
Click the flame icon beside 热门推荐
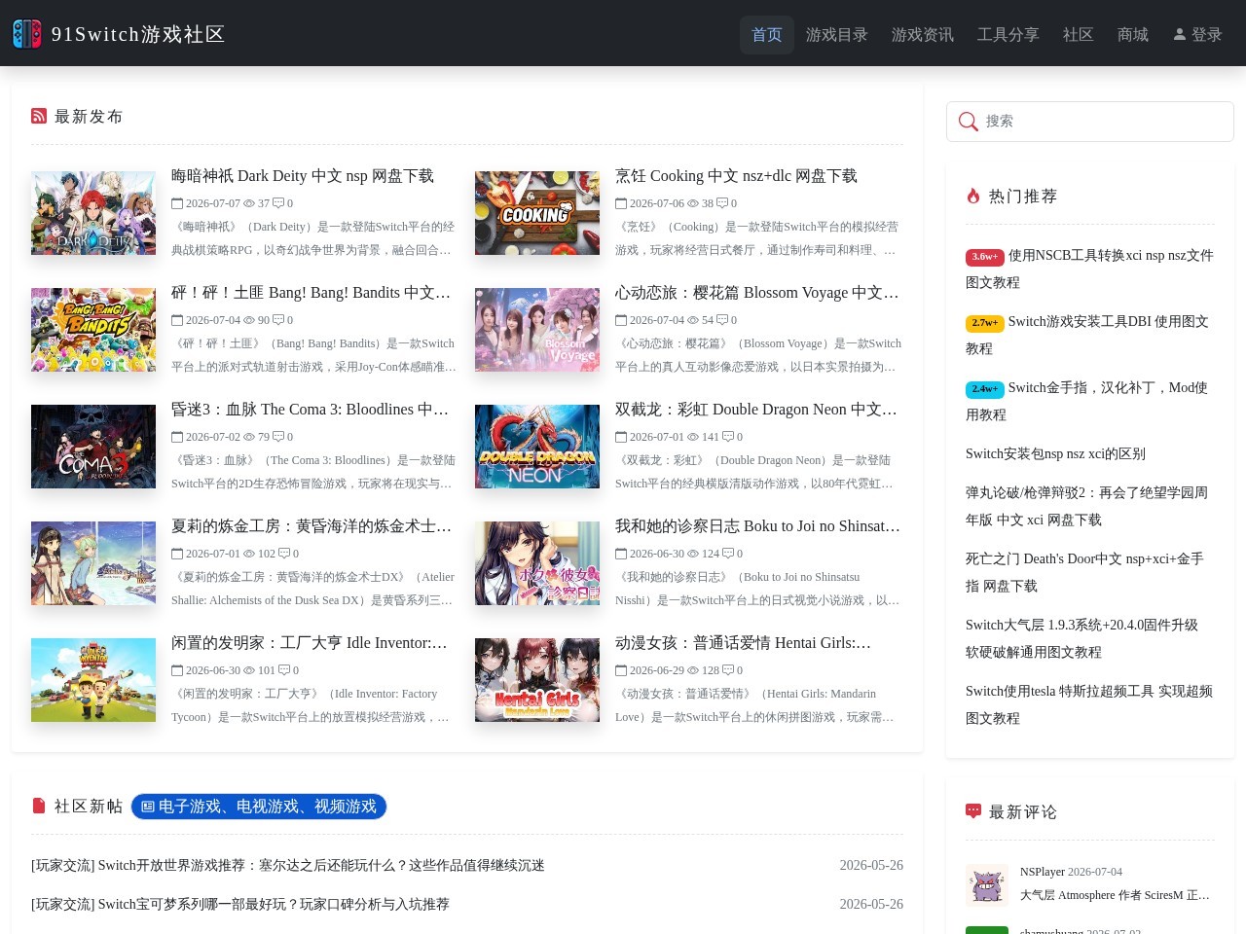[973, 196]
